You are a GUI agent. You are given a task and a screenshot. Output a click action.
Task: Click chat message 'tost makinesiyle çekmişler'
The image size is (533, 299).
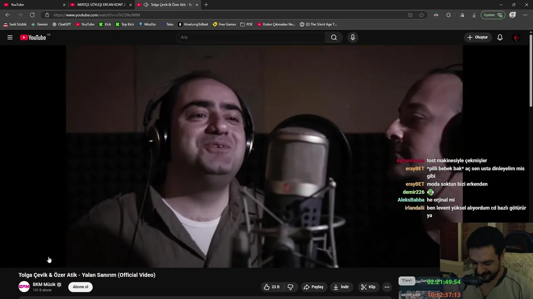(x=457, y=161)
